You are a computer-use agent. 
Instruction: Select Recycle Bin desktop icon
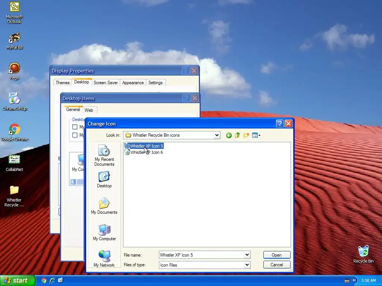click(x=363, y=254)
